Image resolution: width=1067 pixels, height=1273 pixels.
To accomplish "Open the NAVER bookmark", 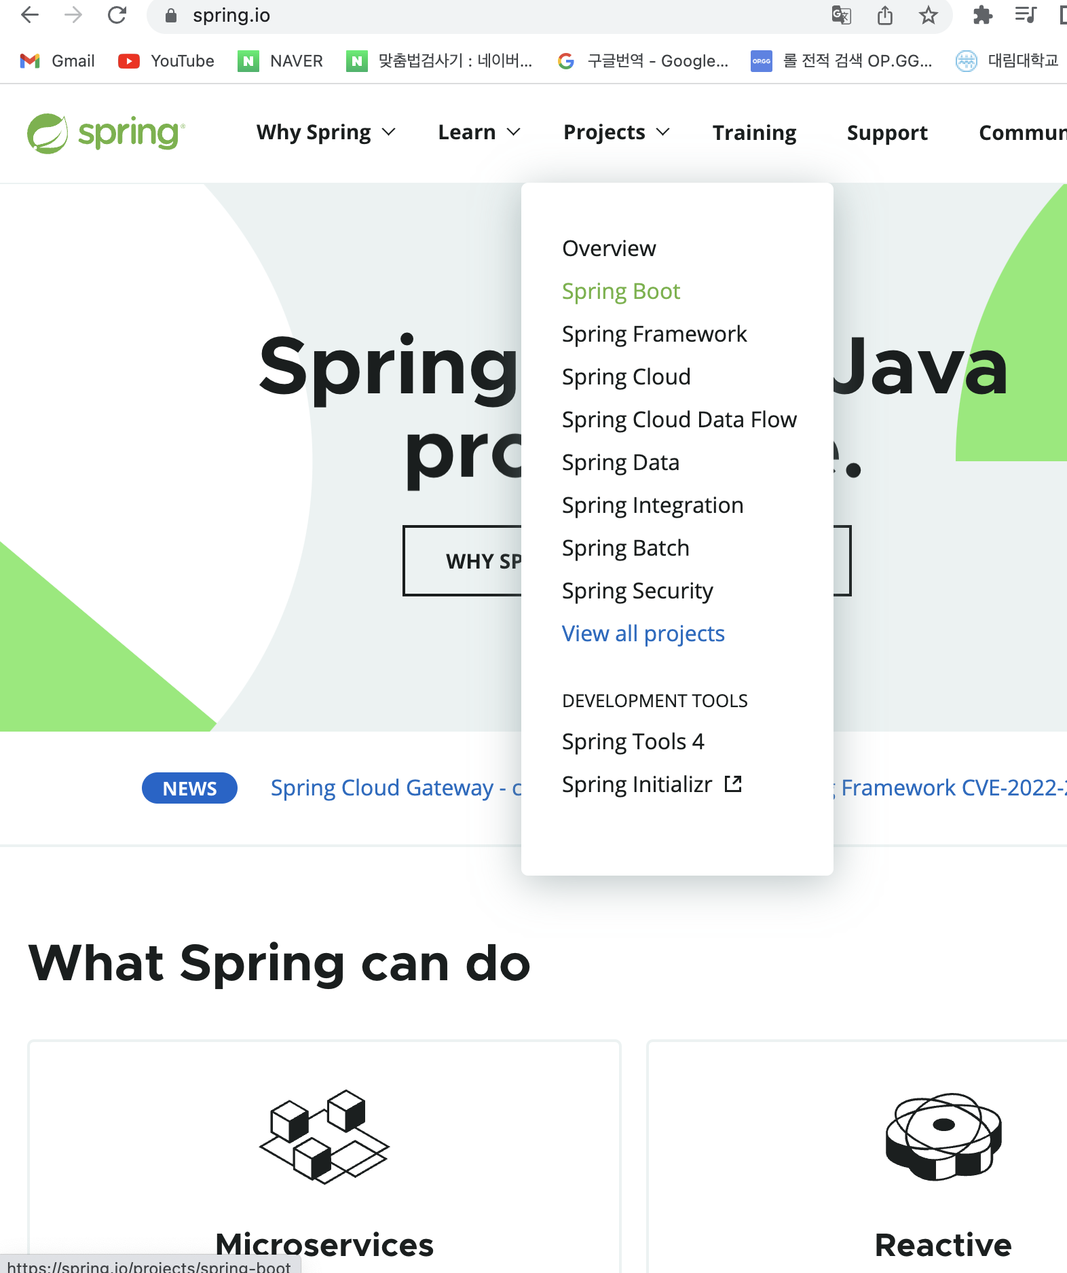I will click(x=280, y=61).
